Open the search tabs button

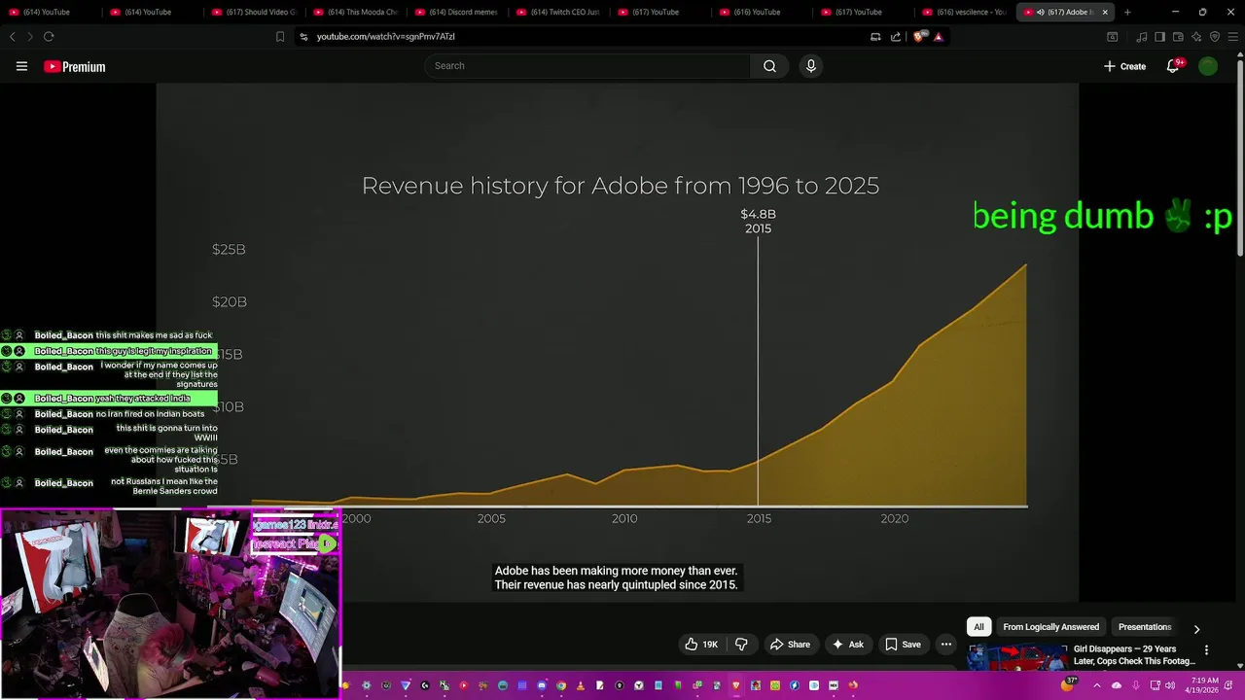point(1113,36)
